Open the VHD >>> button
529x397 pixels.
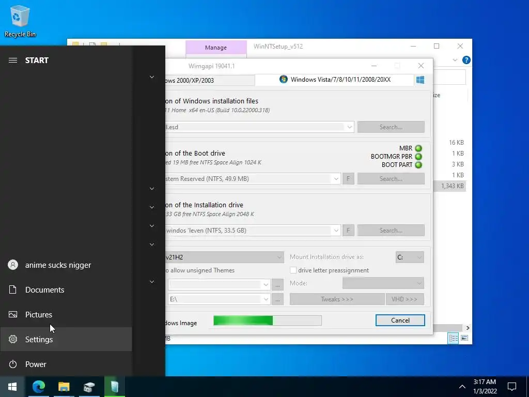[404, 299]
